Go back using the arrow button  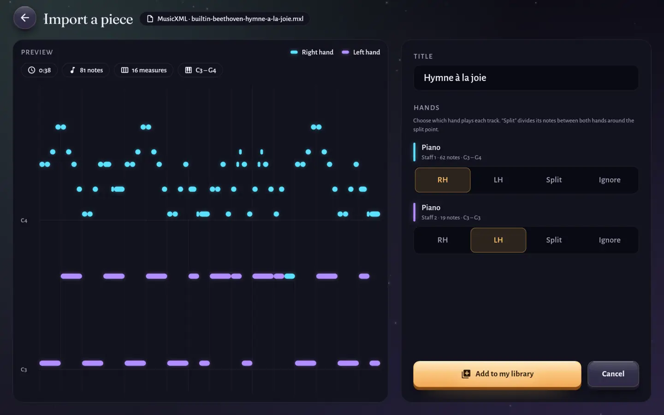(25, 18)
